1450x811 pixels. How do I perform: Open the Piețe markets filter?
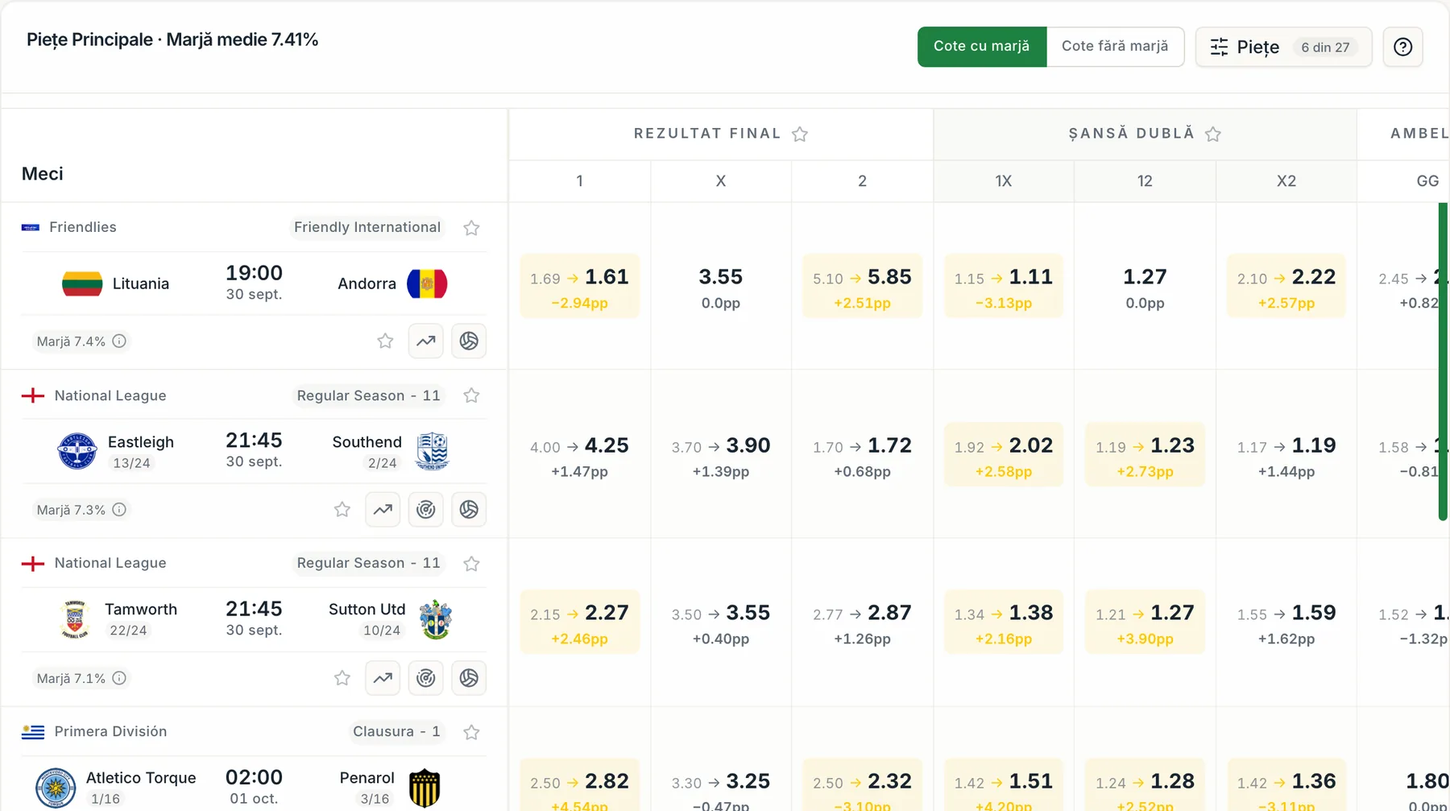1283,47
